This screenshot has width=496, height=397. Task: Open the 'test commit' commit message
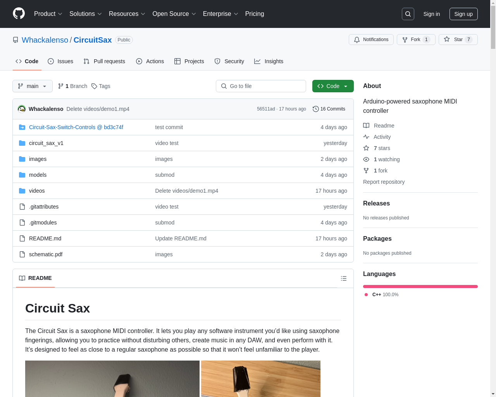click(x=169, y=127)
